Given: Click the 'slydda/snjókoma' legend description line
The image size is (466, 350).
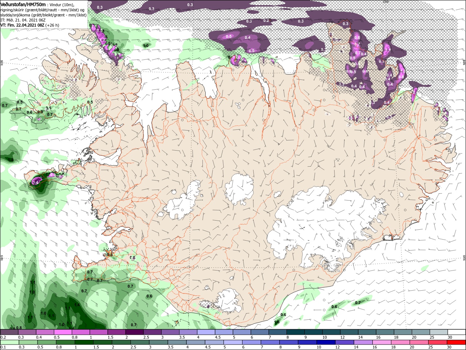Looking at the screenshot, I should 43,15.
